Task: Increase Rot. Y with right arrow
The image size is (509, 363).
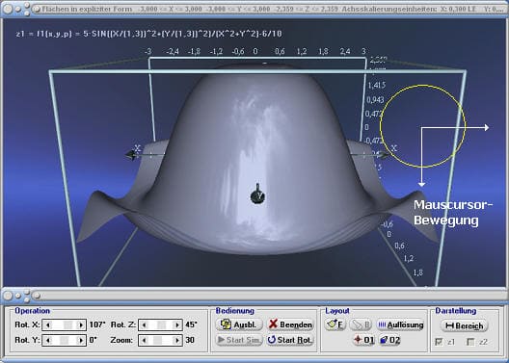Action: 81,340
